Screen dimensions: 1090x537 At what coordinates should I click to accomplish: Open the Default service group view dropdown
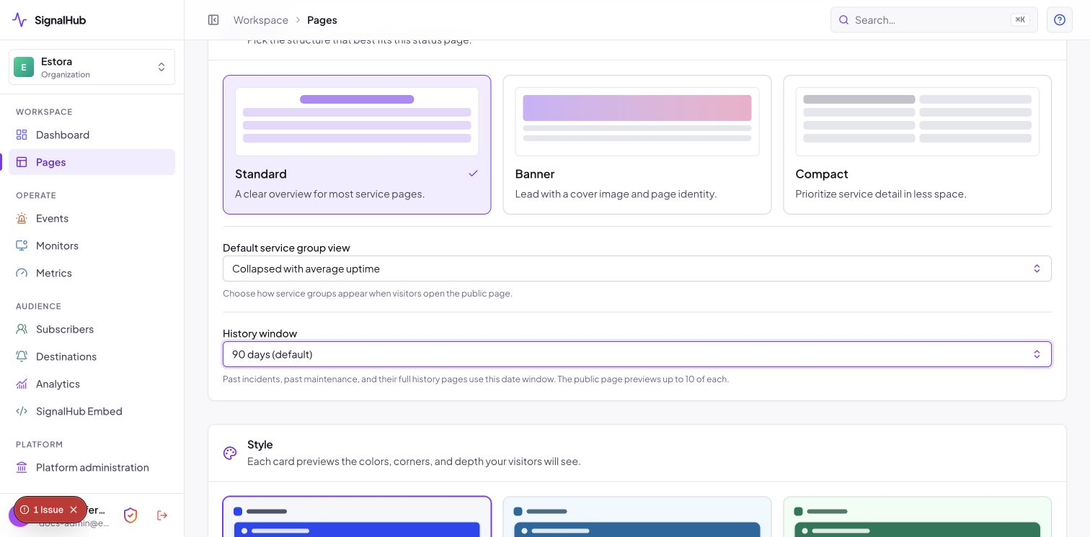tap(637, 268)
